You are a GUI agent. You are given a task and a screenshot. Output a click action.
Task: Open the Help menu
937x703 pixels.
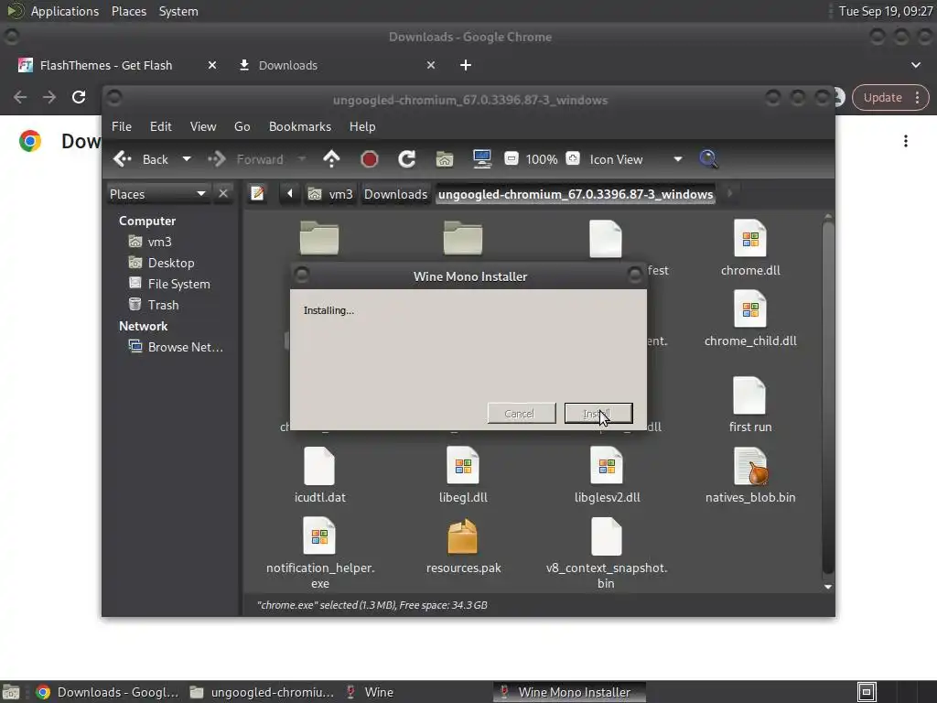pyautogui.click(x=362, y=126)
